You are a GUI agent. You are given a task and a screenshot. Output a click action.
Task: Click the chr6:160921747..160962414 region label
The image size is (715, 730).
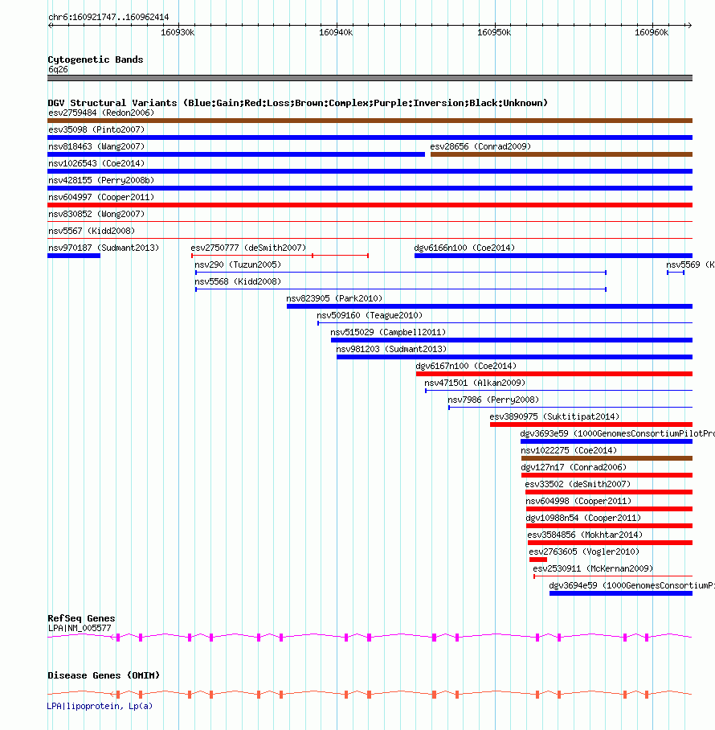pos(108,17)
